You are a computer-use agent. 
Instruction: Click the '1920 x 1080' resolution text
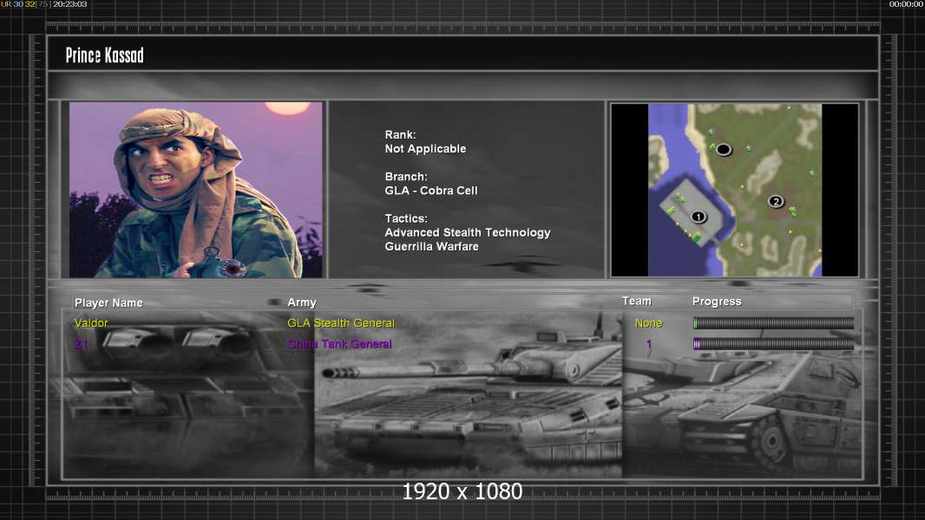click(x=462, y=491)
